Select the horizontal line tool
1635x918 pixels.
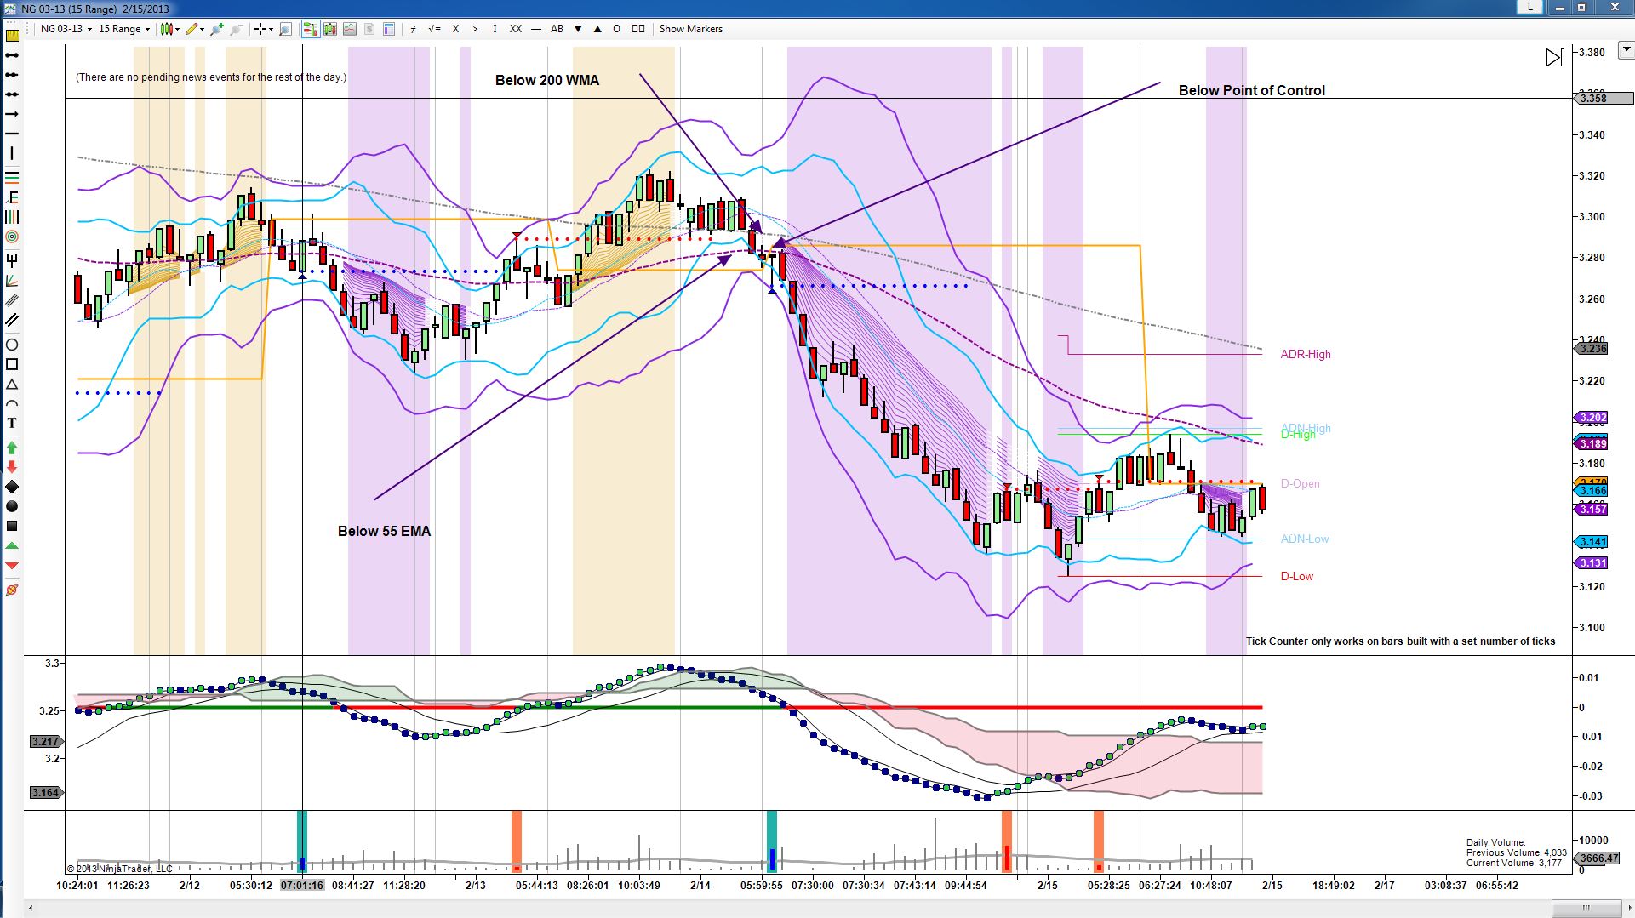click(12, 134)
